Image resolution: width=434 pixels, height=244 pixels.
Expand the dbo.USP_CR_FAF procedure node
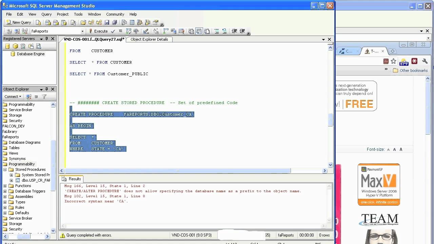[11, 180]
